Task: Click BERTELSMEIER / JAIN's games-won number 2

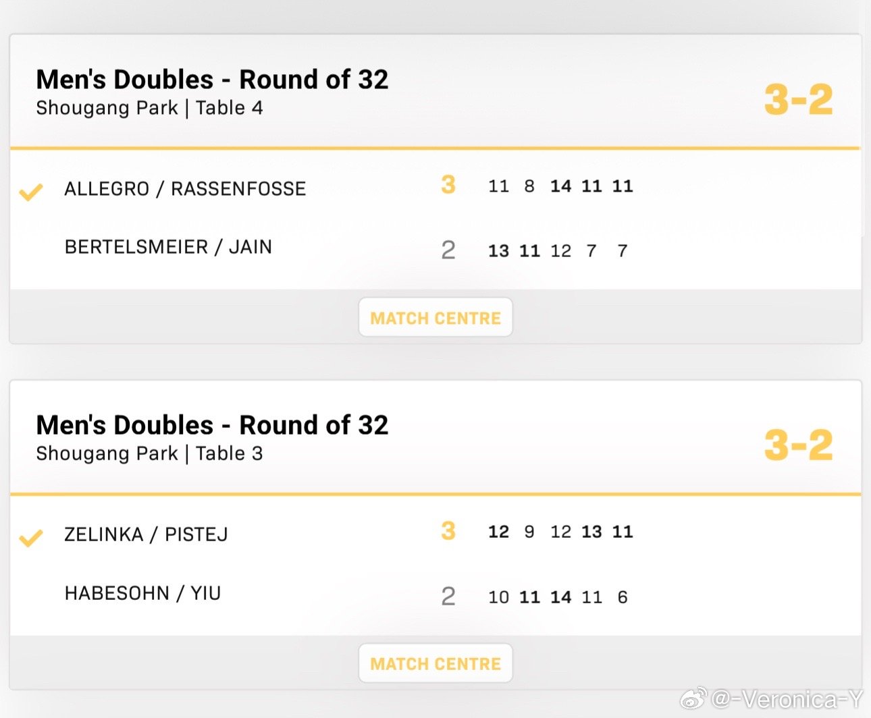Action: tap(448, 250)
